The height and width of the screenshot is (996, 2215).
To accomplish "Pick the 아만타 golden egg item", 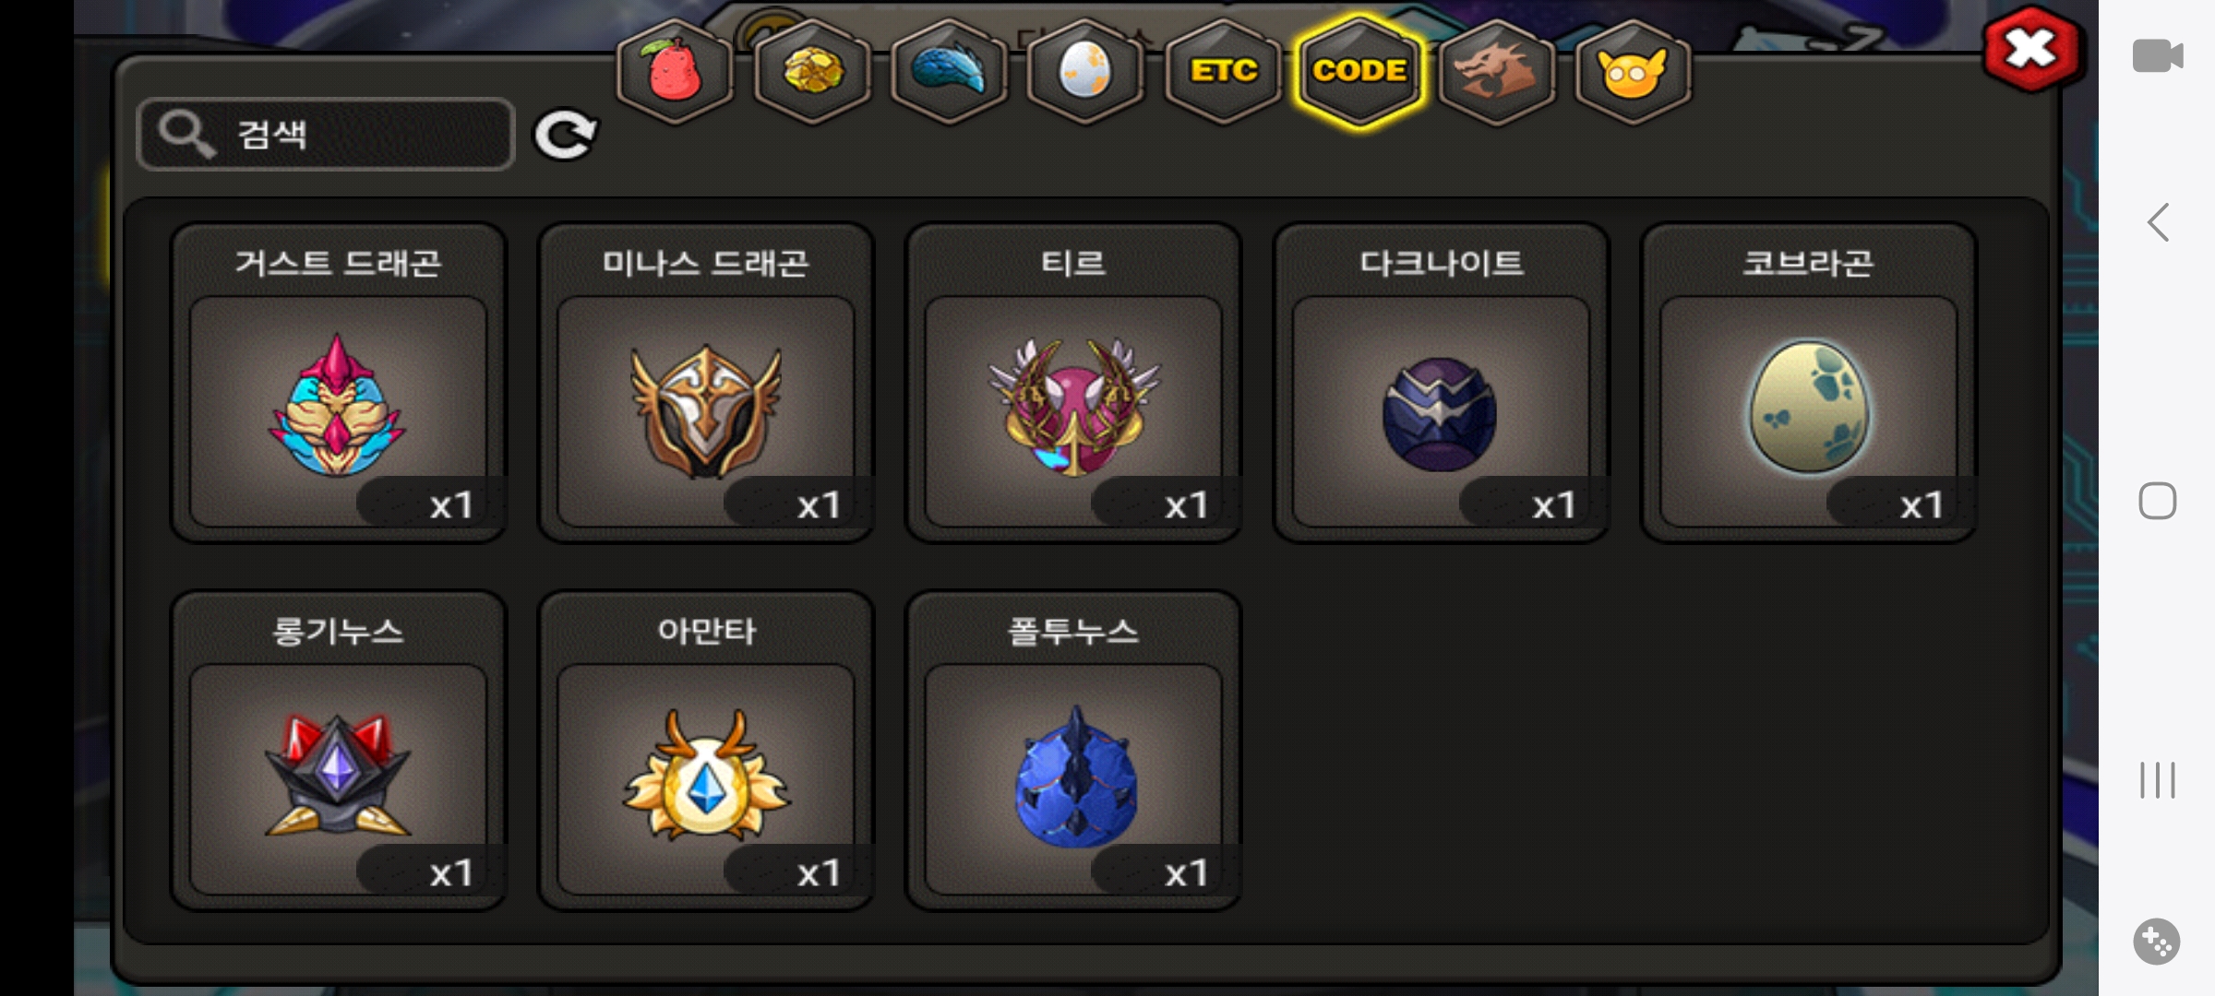I will point(706,751).
